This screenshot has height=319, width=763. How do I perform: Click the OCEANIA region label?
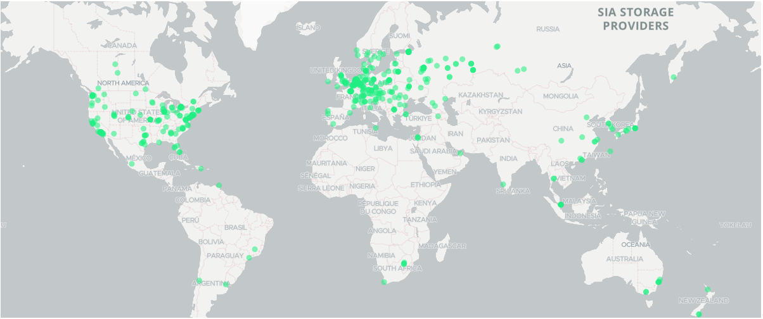[635, 244]
